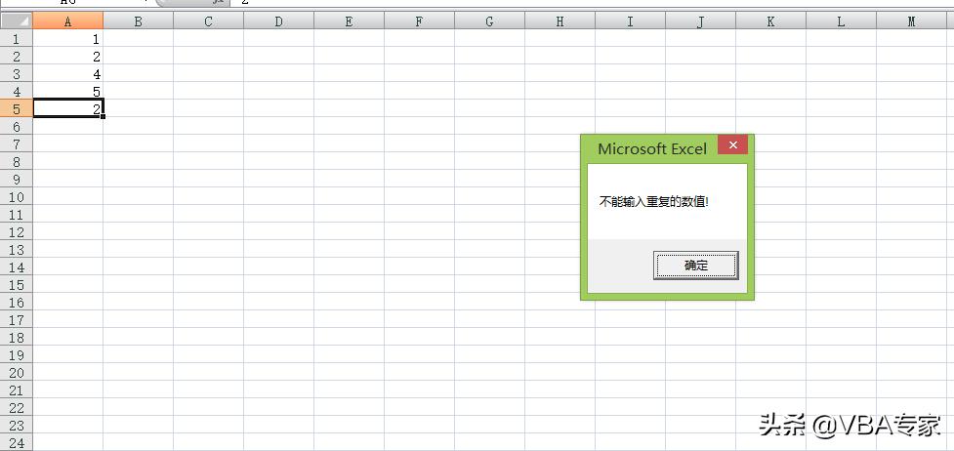The height and width of the screenshot is (451, 954).
Task: Select column E header
Action: pyautogui.click(x=350, y=21)
